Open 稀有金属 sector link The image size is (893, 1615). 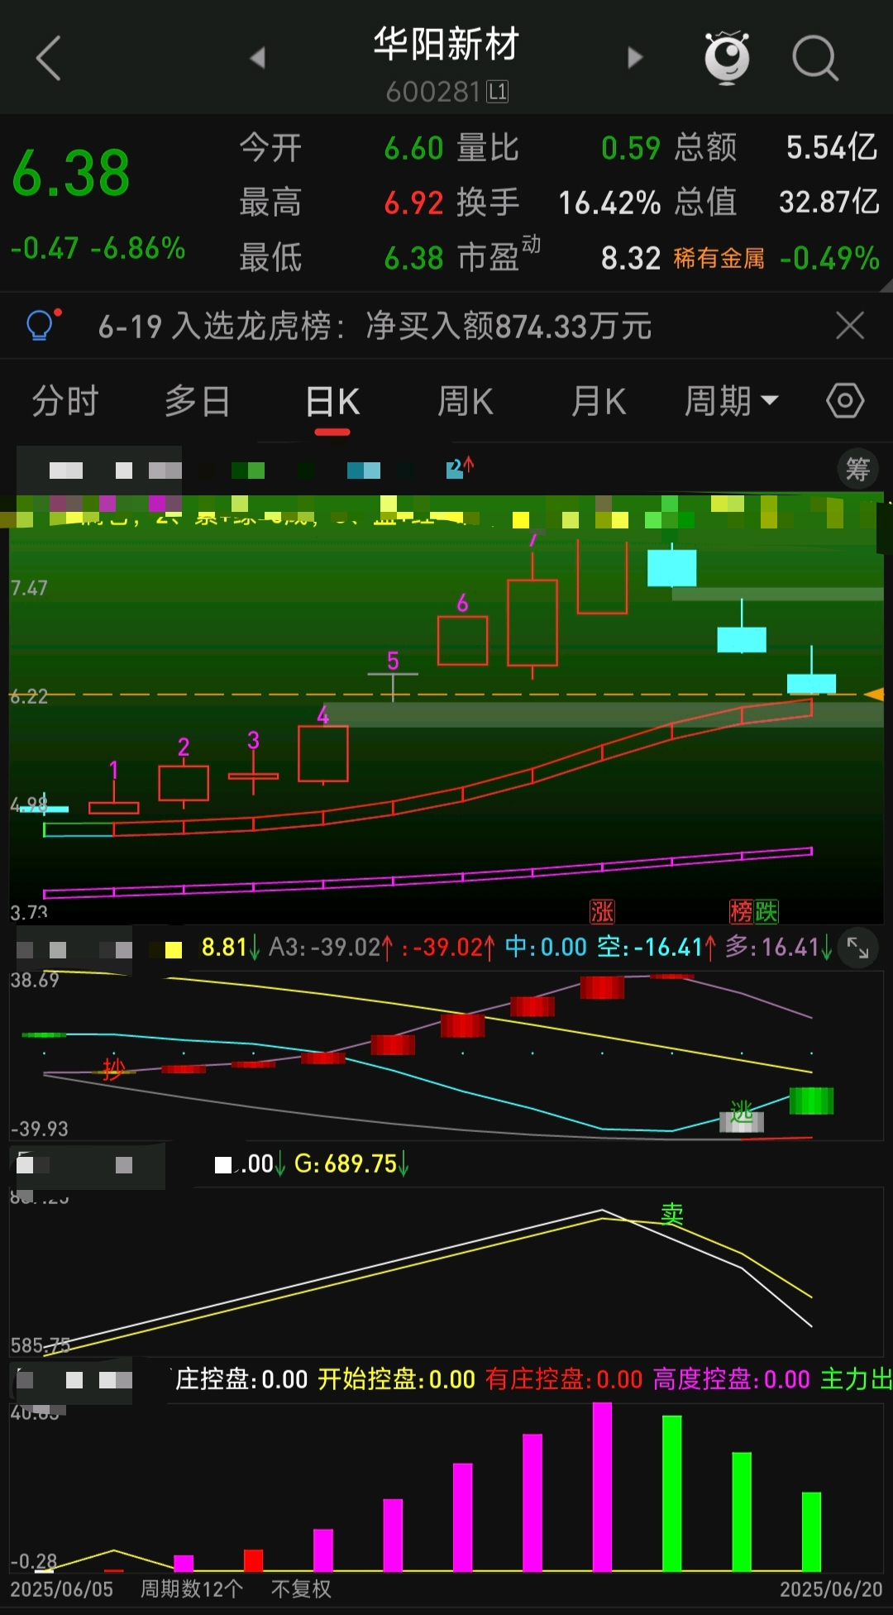[719, 259]
